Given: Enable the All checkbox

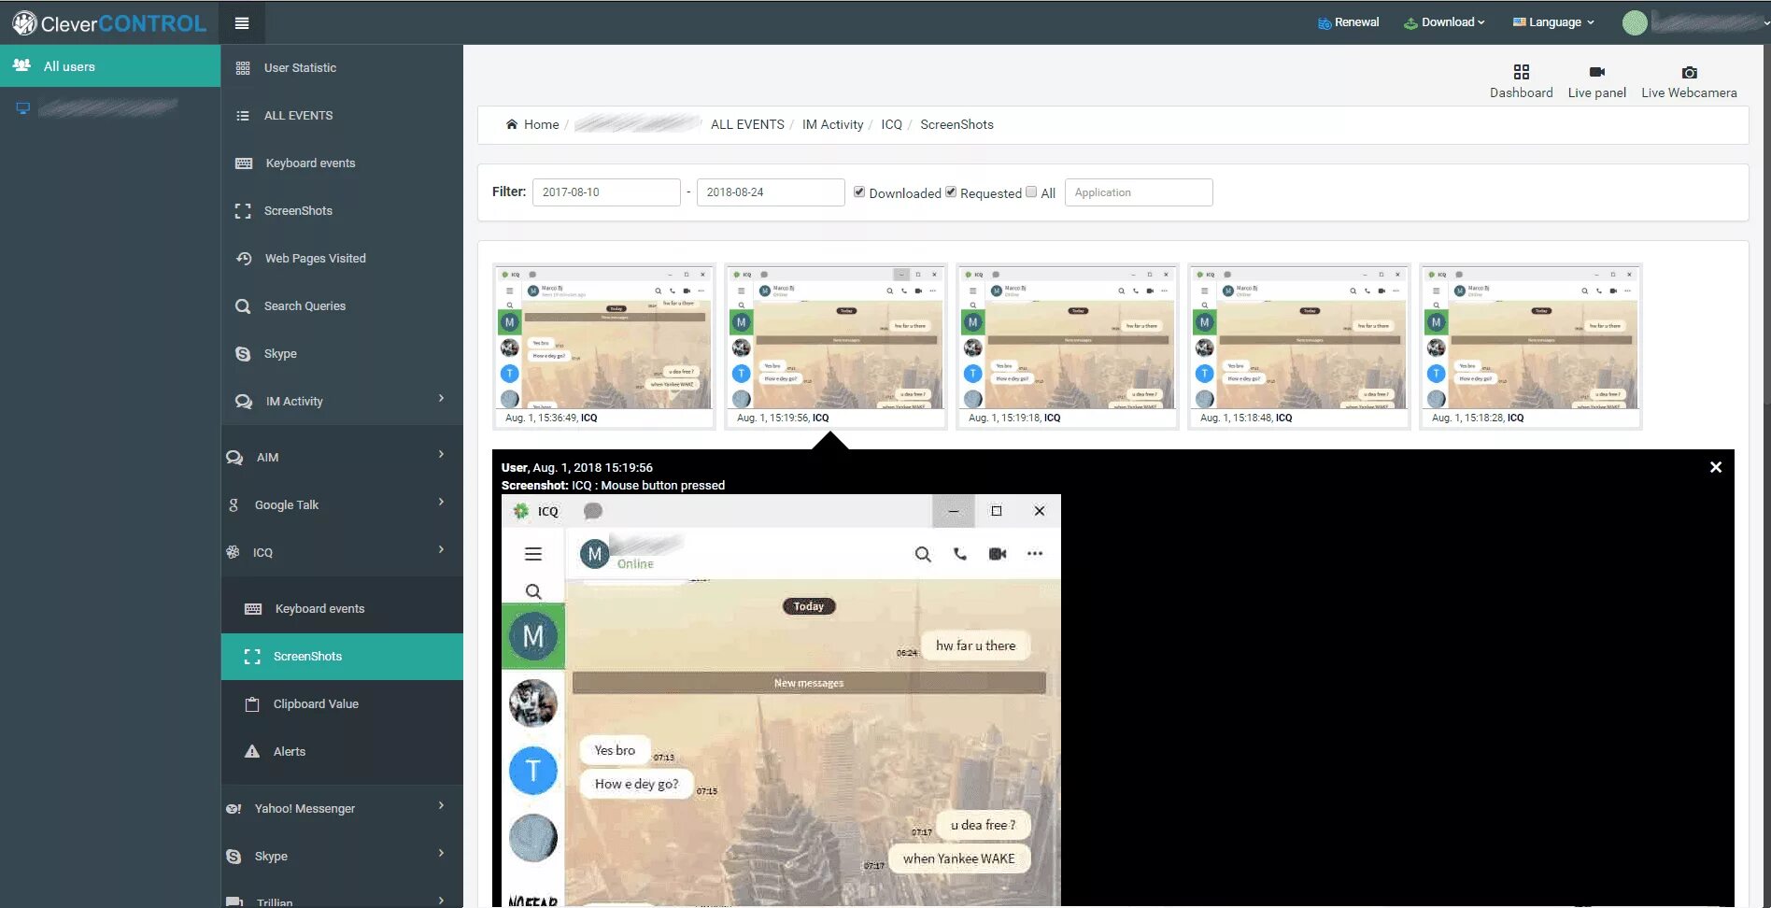Looking at the screenshot, I should pyautogui.click(x=1031, y=192).
